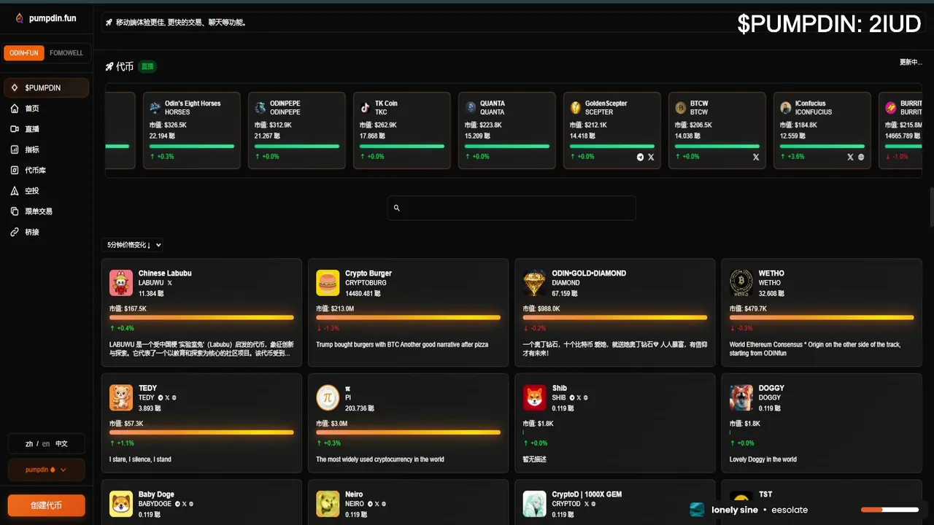
Task: Open GoldenScepter X (Twitter) icon
Action: click(x=651, y=157)
